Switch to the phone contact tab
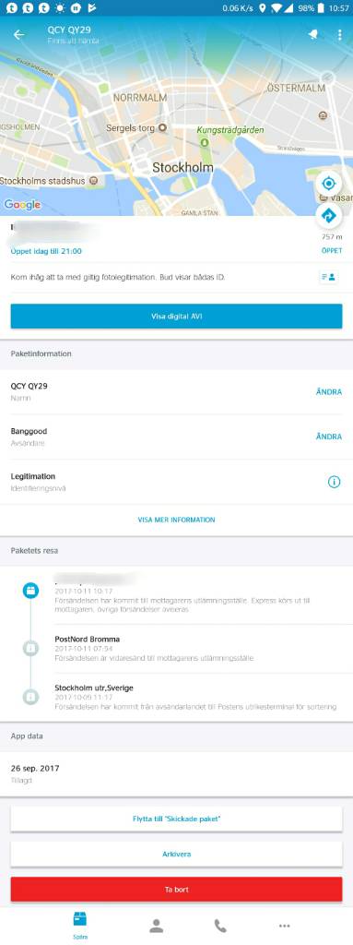Screen dimensions: 353x945 (x=220, y=927)
